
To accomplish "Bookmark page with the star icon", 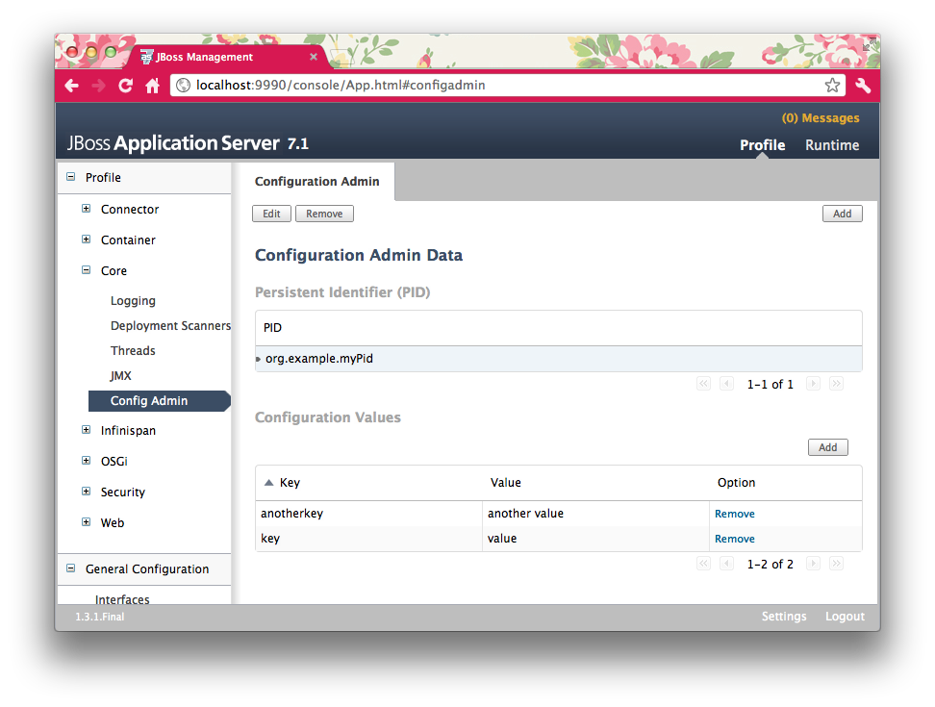I will point(832,86).
